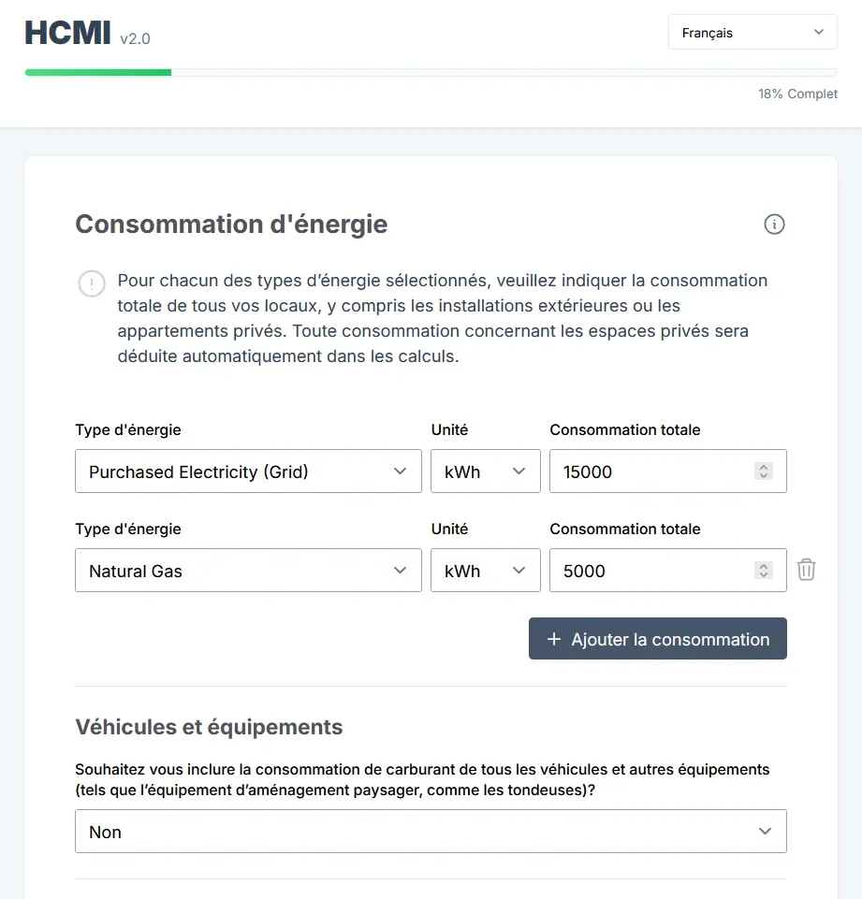The image size is (862, 899).
Task: Open the Français language dropdown
Action: [x=752, y=33]
